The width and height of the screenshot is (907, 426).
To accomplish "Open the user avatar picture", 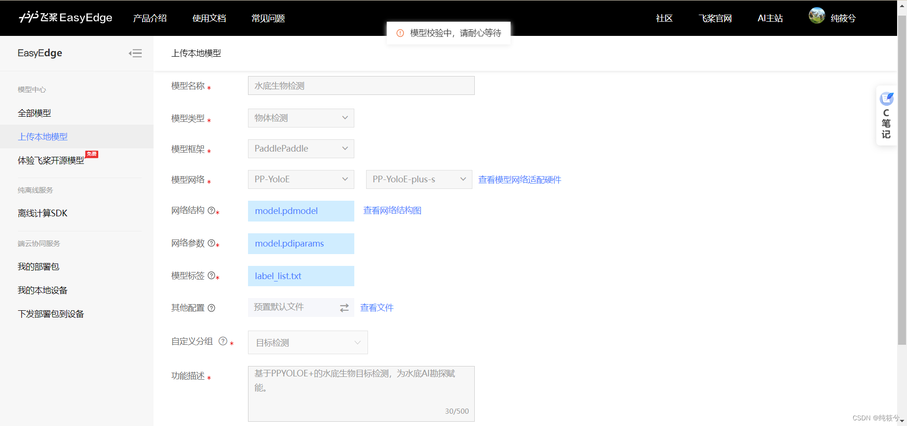I will (817, 16).
